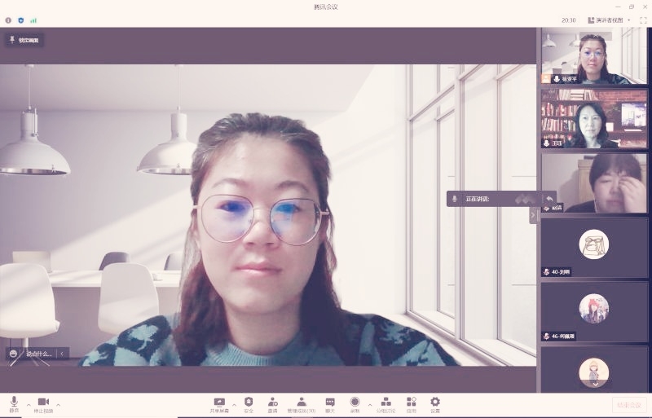Enter full screen mode icon
Viewport: 652px width, 418px height.
(x=643, y=20)
